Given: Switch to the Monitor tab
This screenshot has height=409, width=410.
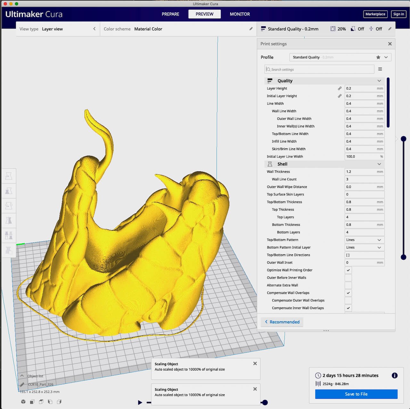Looking at the screenshot, I should click(240, 14).
